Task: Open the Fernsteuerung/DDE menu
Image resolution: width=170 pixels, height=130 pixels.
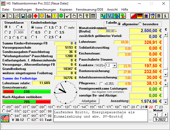Action: coord(90,9)
